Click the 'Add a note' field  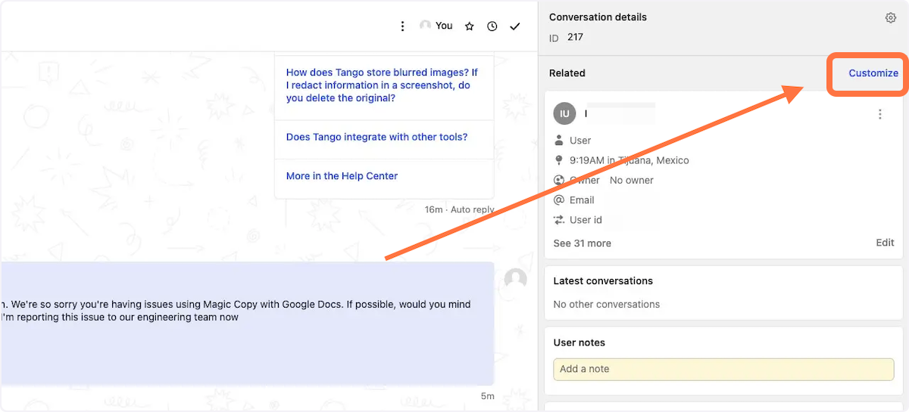click(x=723, y=369)
